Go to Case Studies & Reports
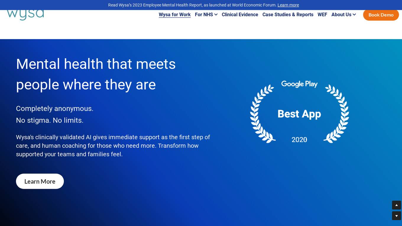Image resolution: width=402 pixels, height=226 pixels. 288,15
